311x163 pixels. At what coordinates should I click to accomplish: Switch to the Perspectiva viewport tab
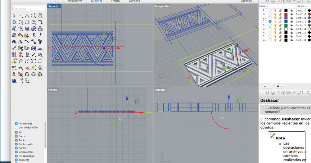click(x=74, y=1)
